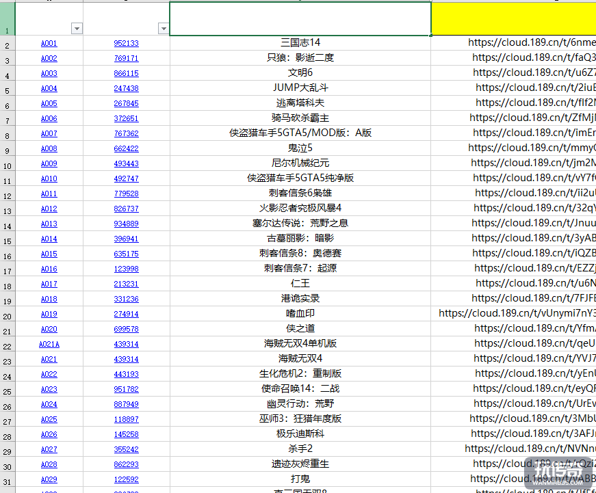Open the A001 link
The image size is (596, 493).
49,43
